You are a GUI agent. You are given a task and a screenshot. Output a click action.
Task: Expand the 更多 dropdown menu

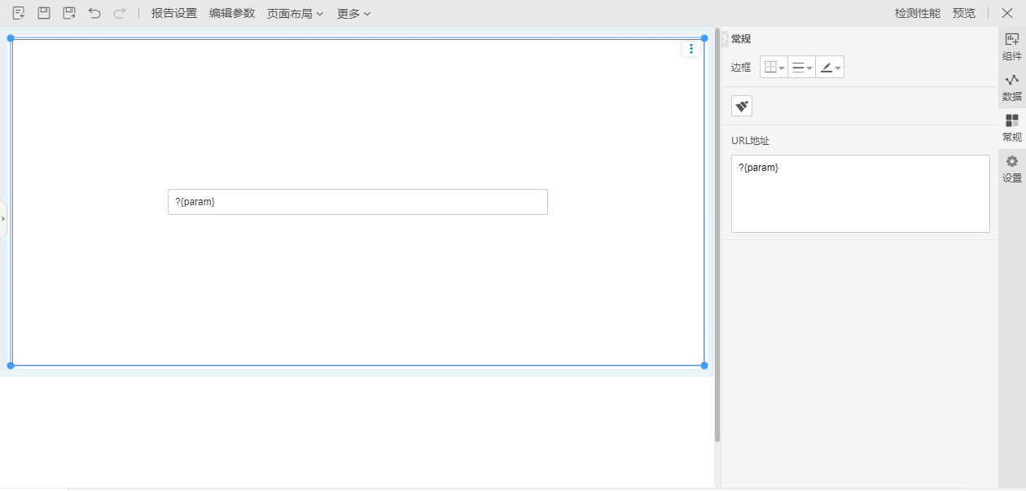354,13
